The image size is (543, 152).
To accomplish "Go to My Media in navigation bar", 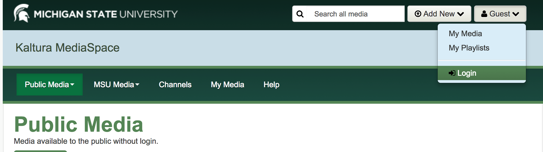I will 227,85.
